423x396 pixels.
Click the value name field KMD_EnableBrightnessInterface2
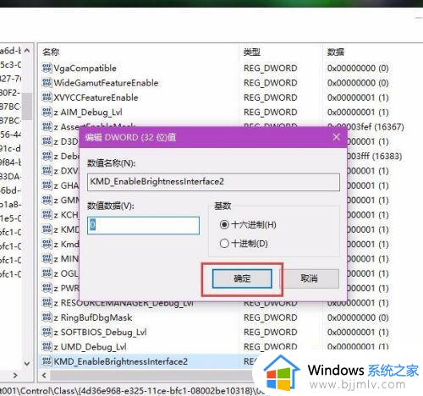click(213, 182)
